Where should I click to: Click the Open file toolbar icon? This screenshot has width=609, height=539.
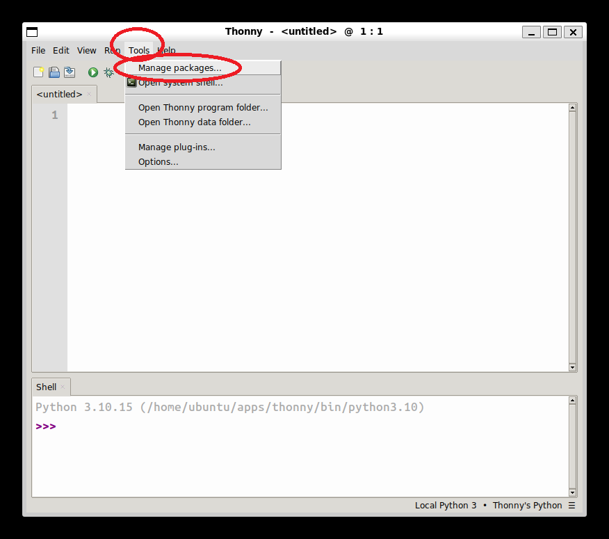click(x=54, y=72)
